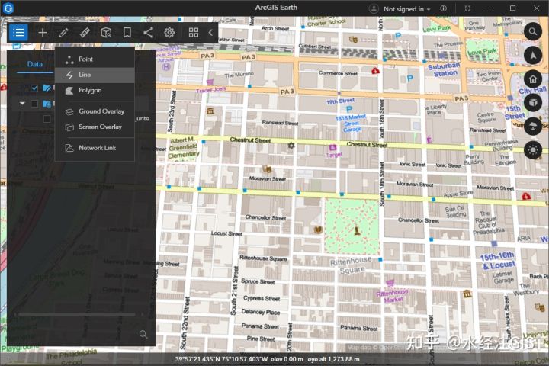This screenshot has width=549, height=366.
Task: Click the Apple Store map label
Action: tap(458, 194)
